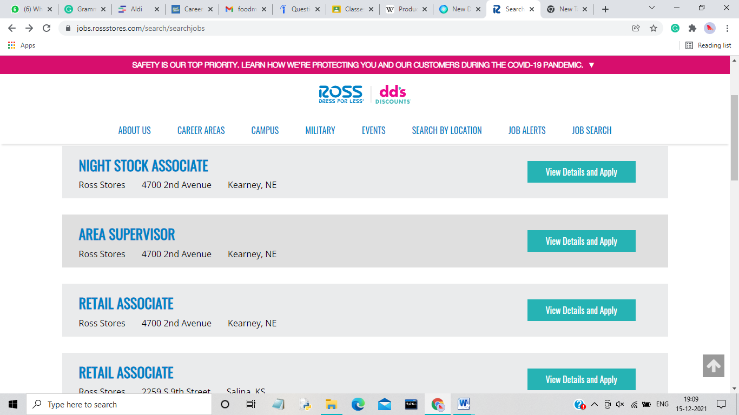Viewport: 739px width, 415px height.
Task: Open the Grammarly extension
Action: [x=675, y=28]
